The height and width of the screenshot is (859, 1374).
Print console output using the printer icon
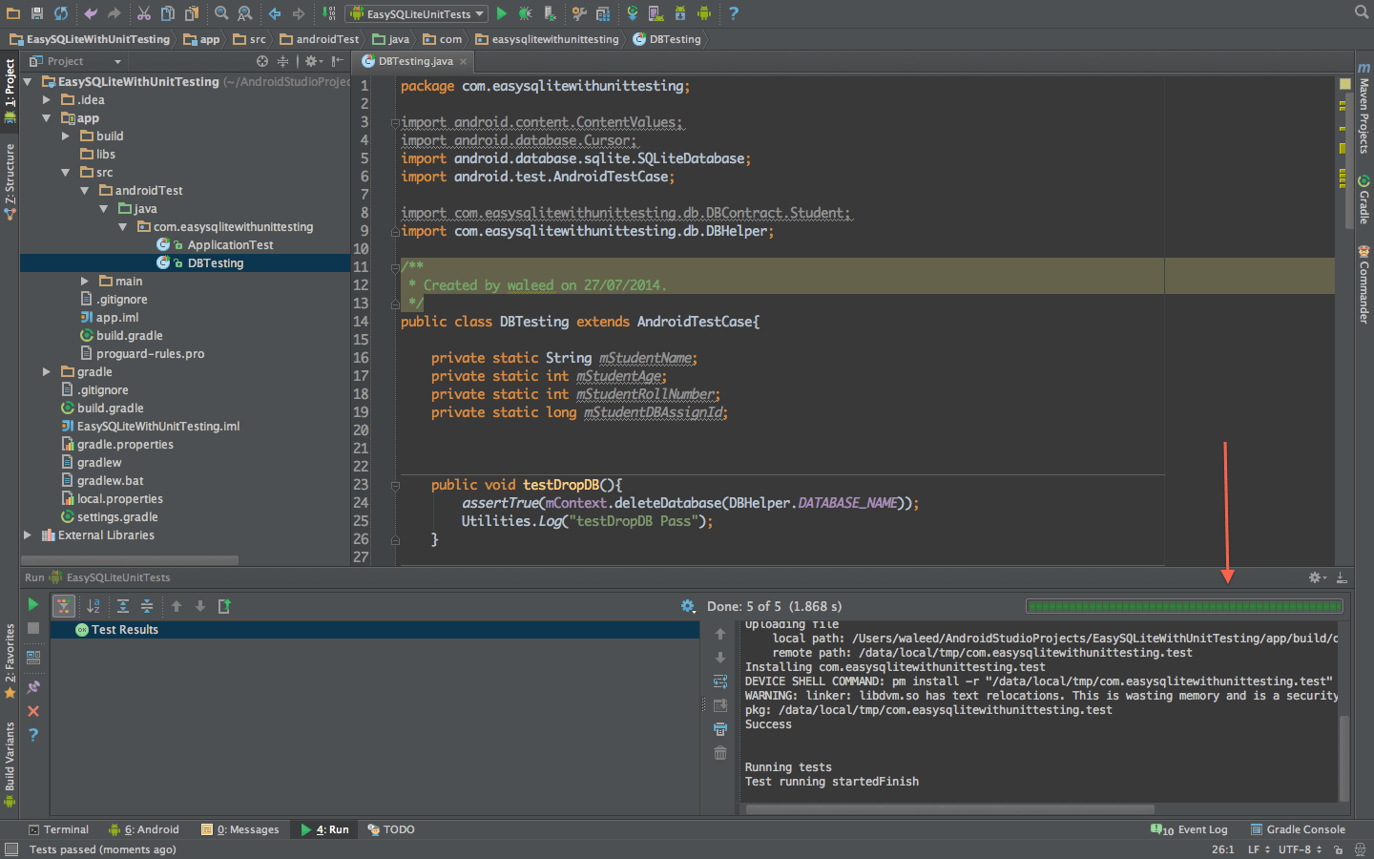click(x=720, y=729)
